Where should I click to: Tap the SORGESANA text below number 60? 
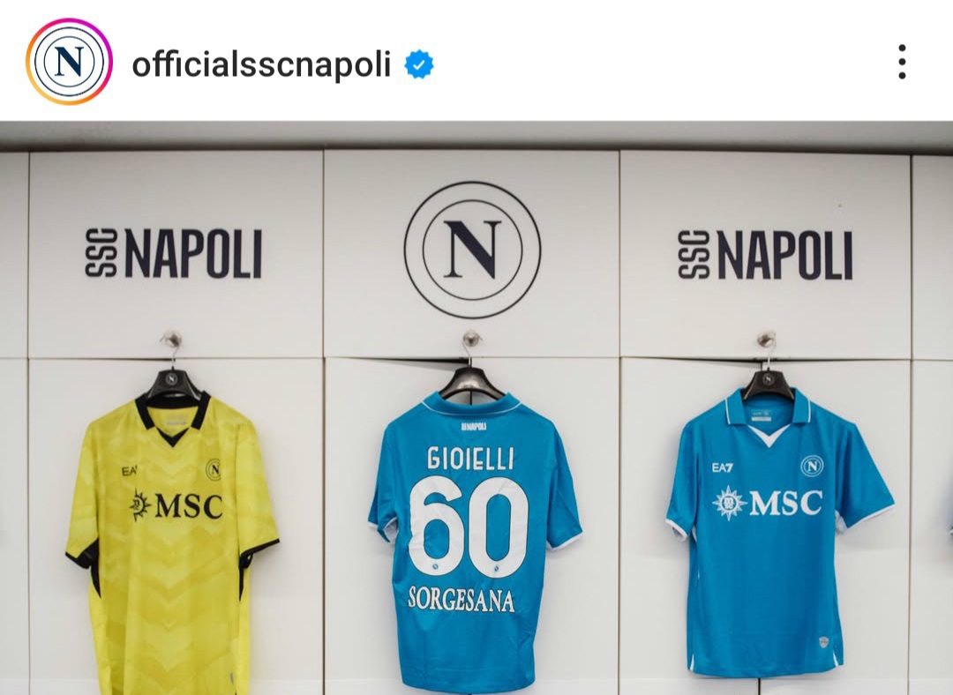461,600
